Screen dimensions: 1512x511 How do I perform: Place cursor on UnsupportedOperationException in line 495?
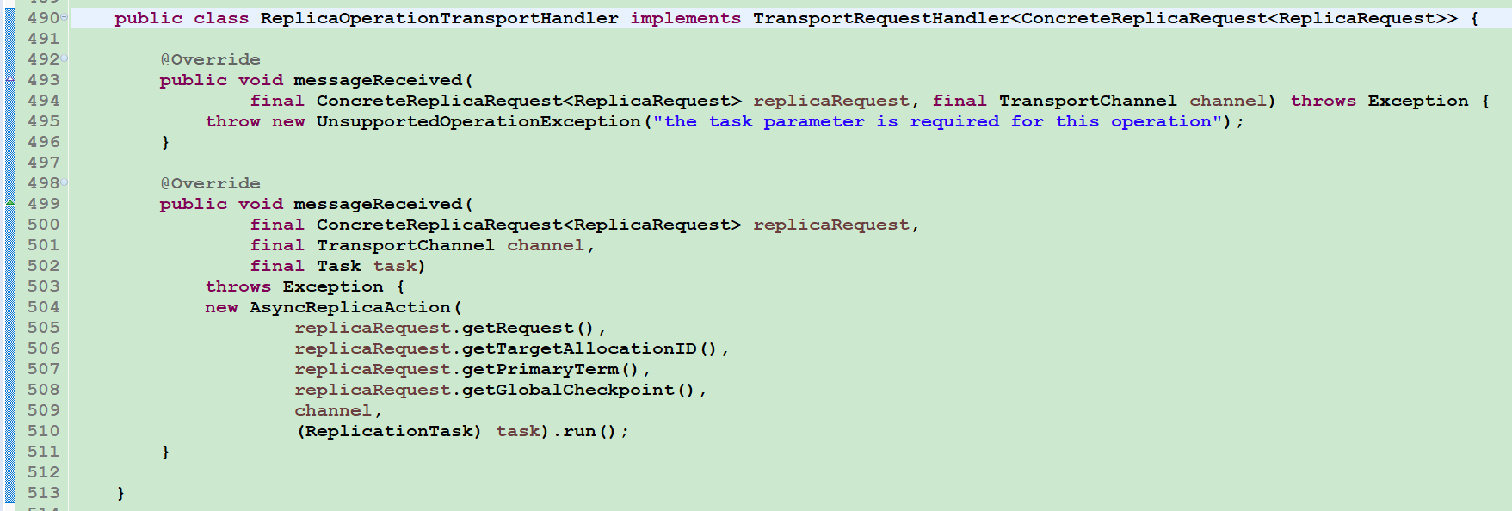pos(478,121)
